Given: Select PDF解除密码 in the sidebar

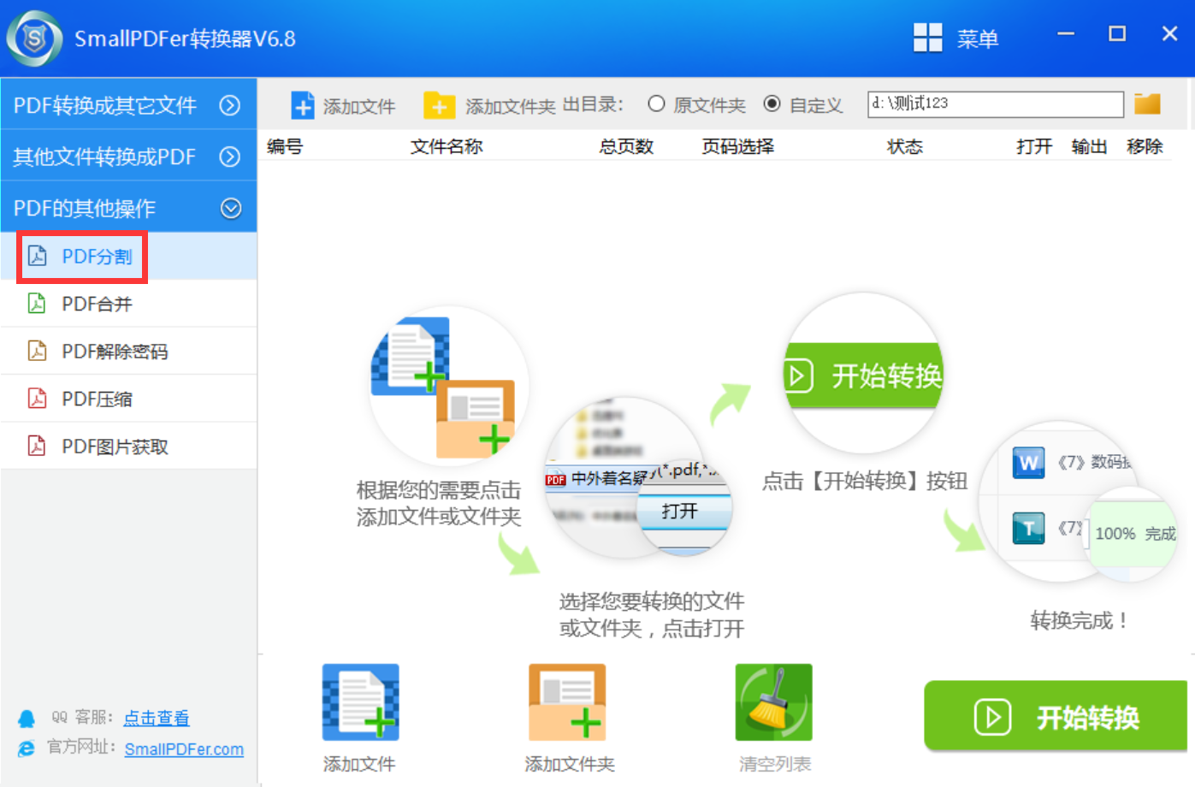Looking at the screenshot, I should click(x=128, y=351).
